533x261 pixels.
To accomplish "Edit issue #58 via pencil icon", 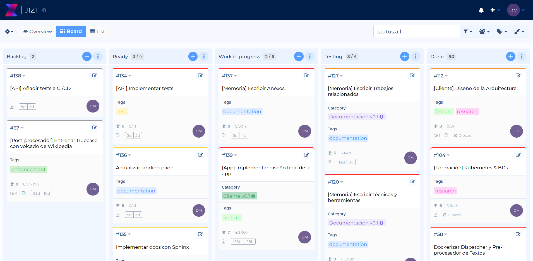I will click(518, 234).
